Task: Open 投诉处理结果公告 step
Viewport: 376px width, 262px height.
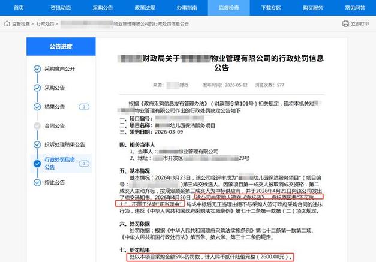Action: point(65,144)
